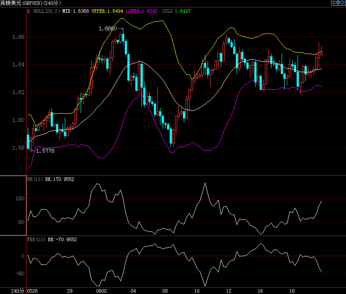
Task: Click the left arrow navigation icon
Action: coord(335,3)
